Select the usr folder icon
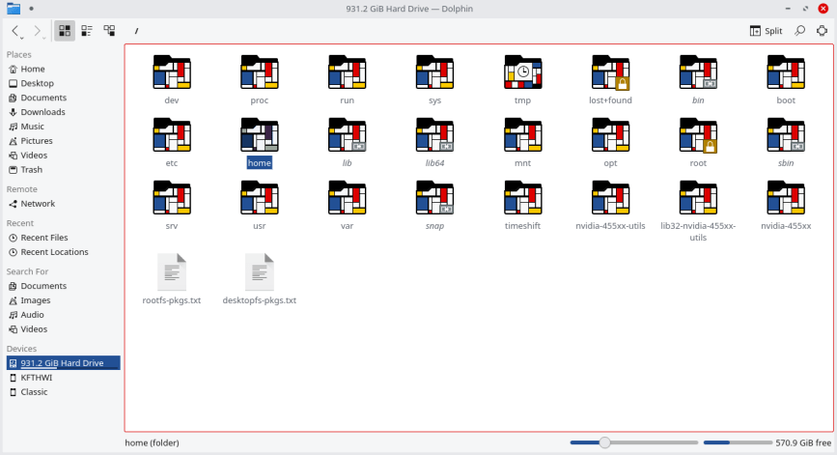This screenshot has width=837, height=455. (260, 198)
